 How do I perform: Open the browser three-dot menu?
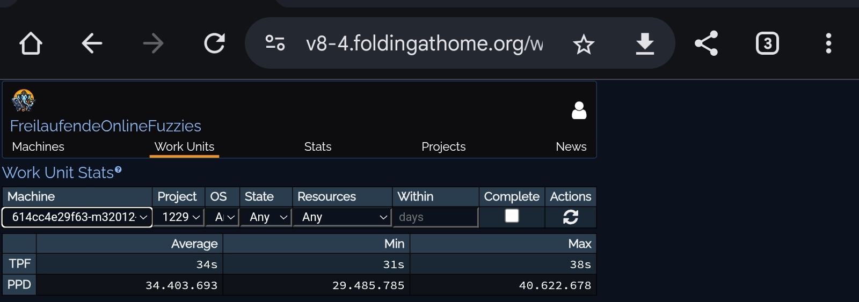[828, 43]
